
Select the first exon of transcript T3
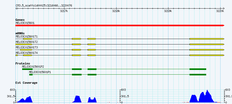click(x=26, y=50)
